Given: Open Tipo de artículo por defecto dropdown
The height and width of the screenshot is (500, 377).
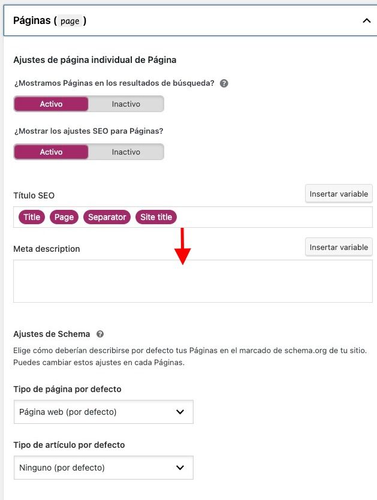Looking at the screenshot, I should click(x=104, y=468).
